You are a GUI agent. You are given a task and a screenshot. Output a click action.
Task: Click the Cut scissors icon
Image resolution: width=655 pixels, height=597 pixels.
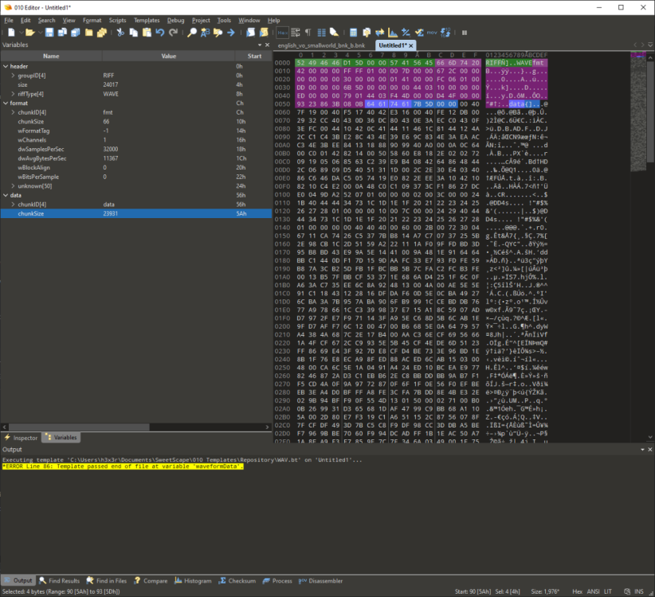pos(120,33)
